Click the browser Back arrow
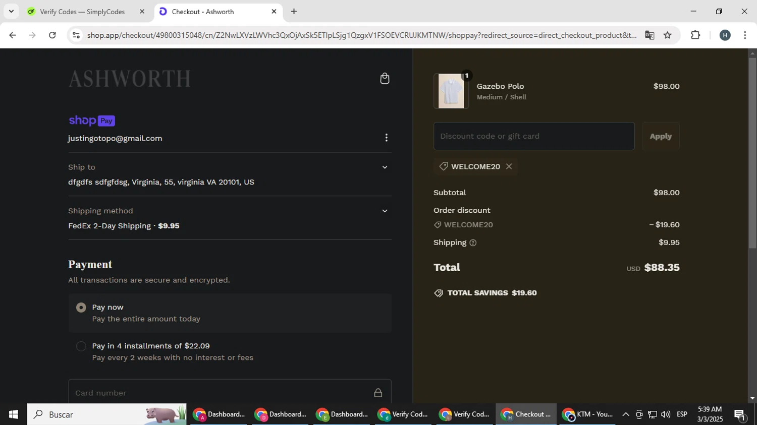This screenshot has width=757, height=425. pyautogui.click(x=13, y=35)
